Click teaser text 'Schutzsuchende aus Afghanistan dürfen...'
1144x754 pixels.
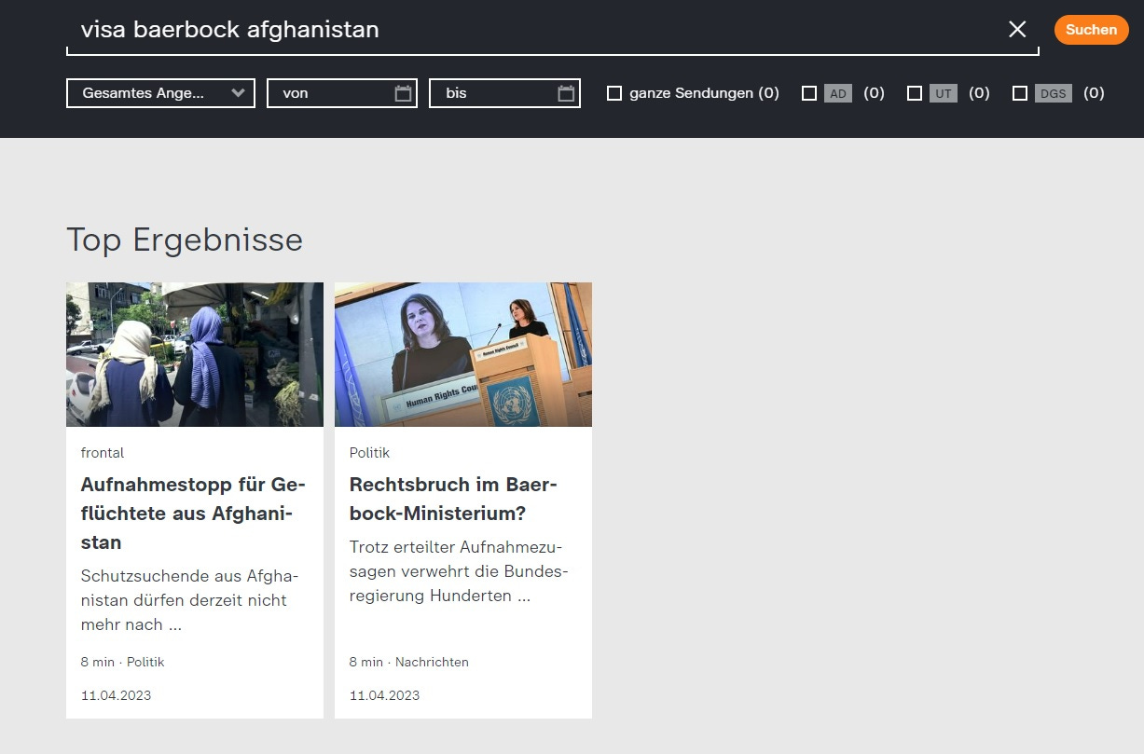click(x=190, y=600)
